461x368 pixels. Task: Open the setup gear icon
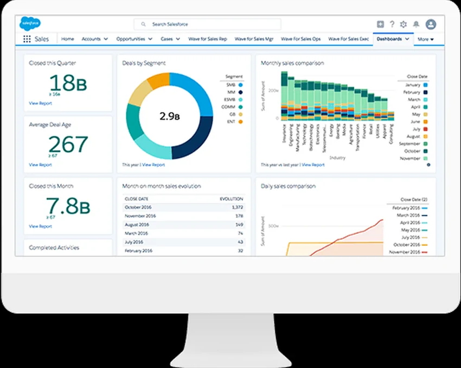(x=403, y=24)
